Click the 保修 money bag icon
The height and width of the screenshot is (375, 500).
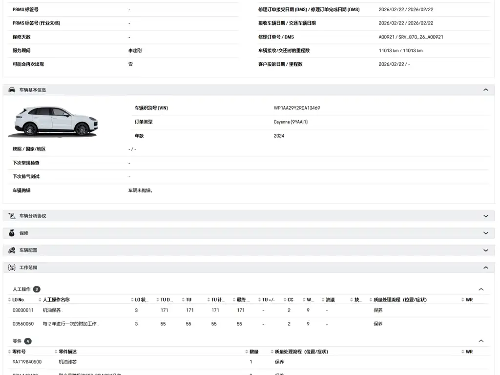pyautogui.click(x=12, y=233)
